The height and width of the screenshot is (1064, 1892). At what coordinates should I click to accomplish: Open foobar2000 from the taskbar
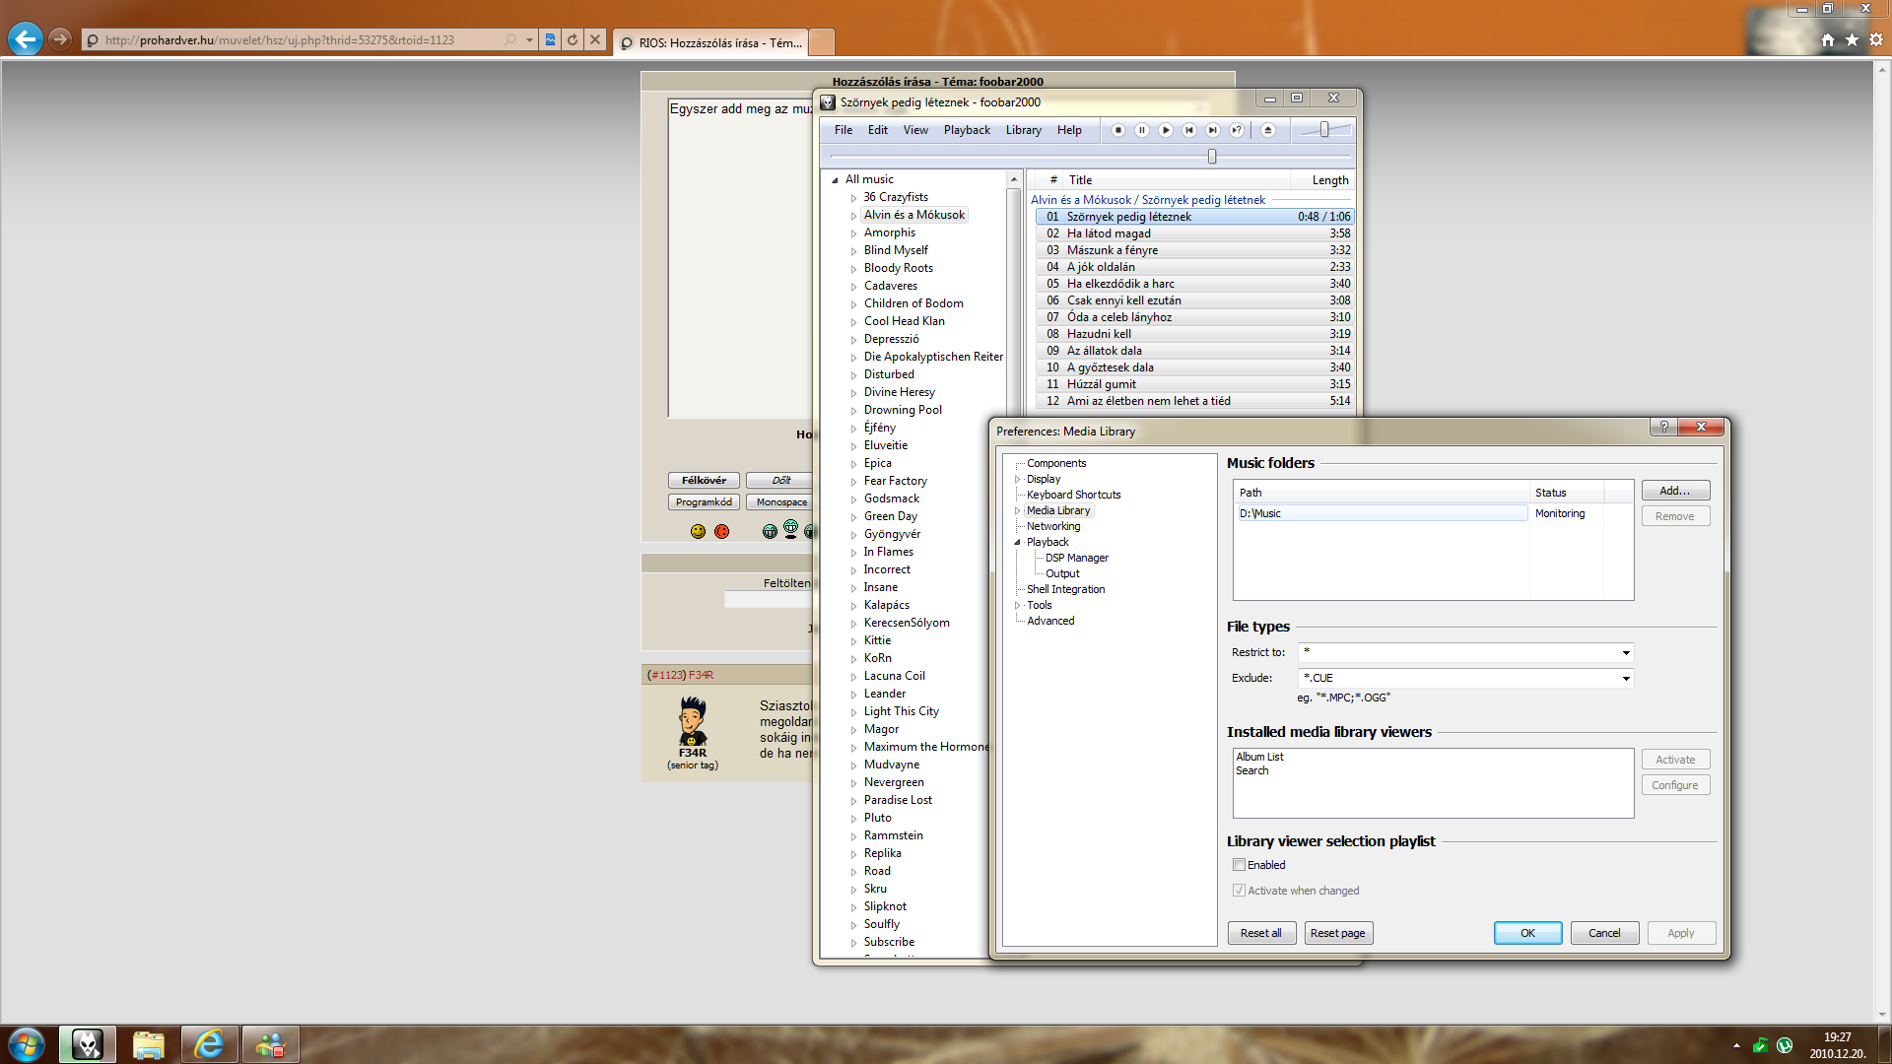coord(88,1044)
